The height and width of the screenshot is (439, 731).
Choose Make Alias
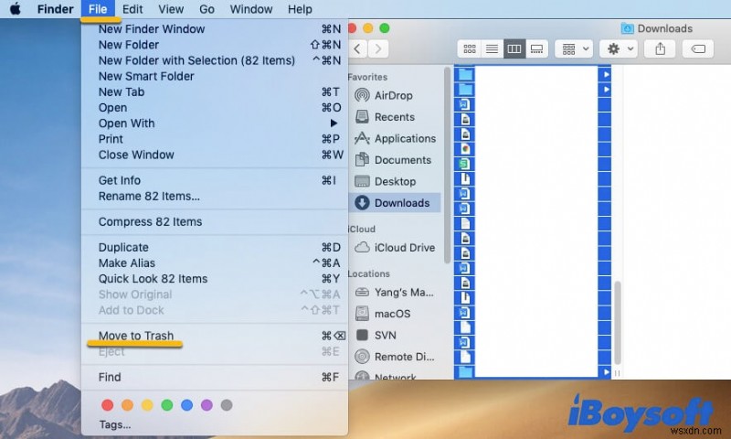pos(215,263)
